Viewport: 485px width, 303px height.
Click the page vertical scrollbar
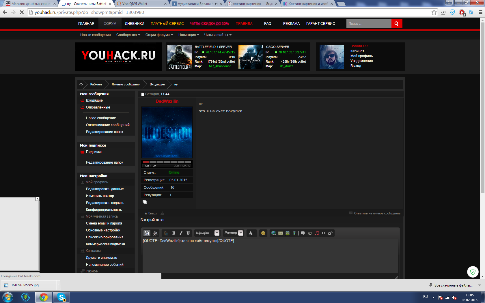pos(482,108)
